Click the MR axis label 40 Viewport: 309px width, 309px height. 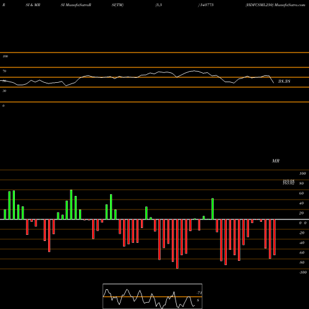(x=302, y=203)
